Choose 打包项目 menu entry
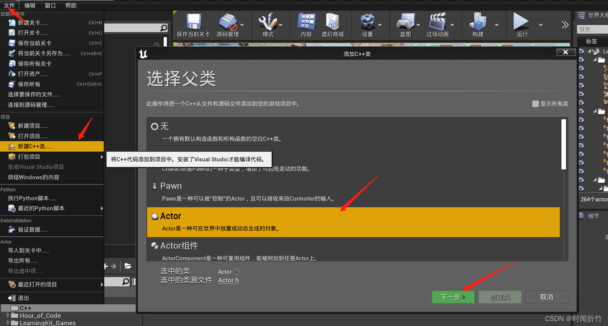Viewport: 608px width, 326px height. tap(52, 157)
